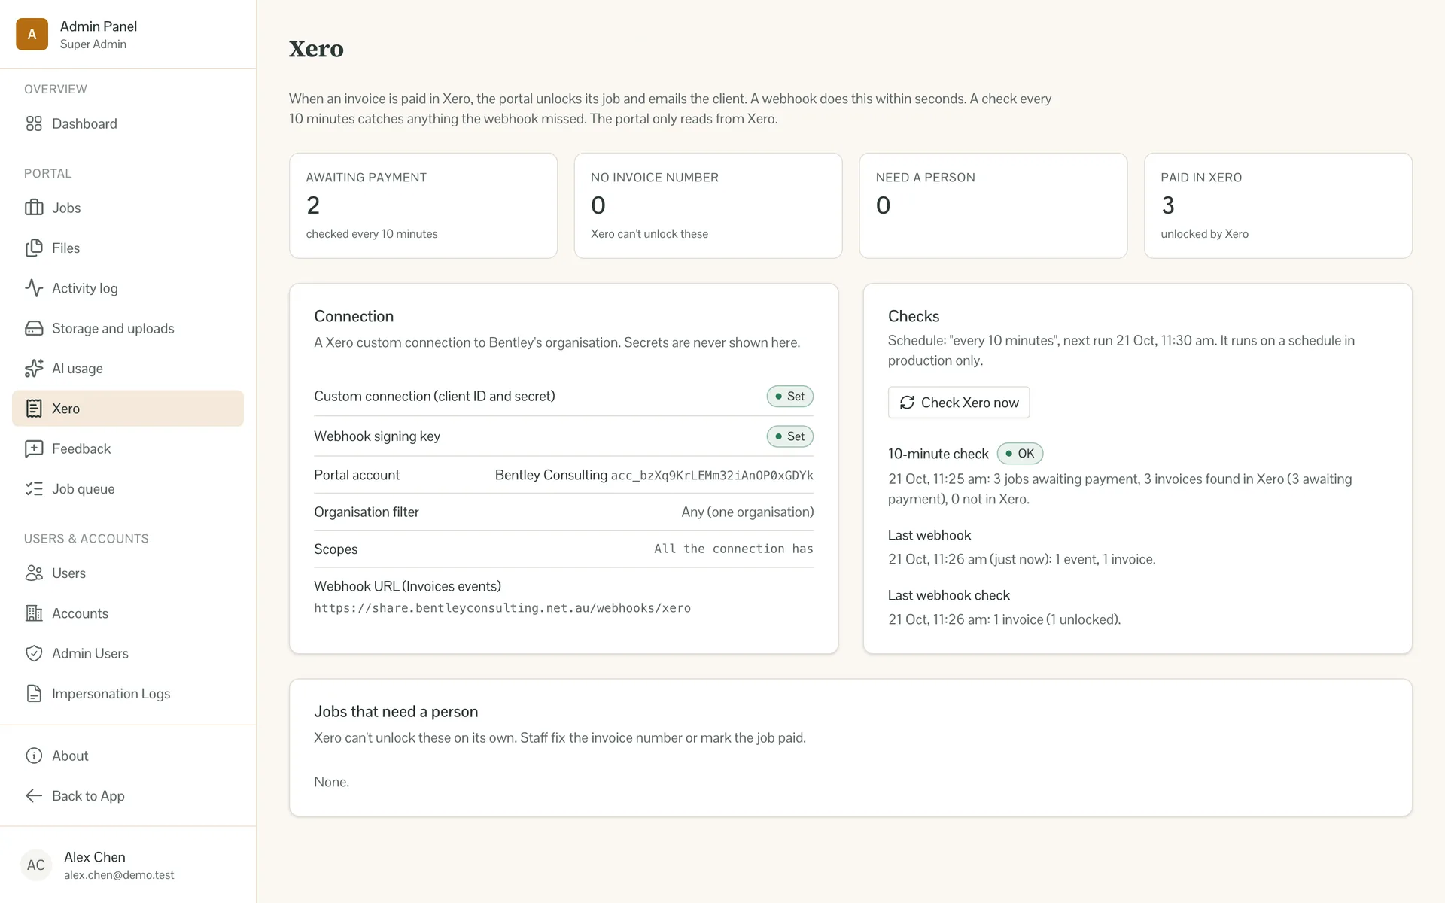Click the No Invoice Number stat card
Image resolution: width=1445 pixels, height=903 pixels.
pyautogui.click(x=708, y=205)
